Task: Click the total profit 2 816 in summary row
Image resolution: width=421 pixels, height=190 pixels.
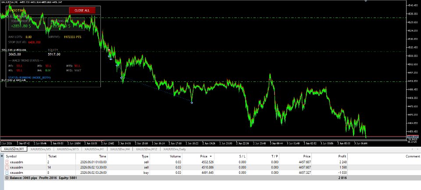Action: pos(343,178)
